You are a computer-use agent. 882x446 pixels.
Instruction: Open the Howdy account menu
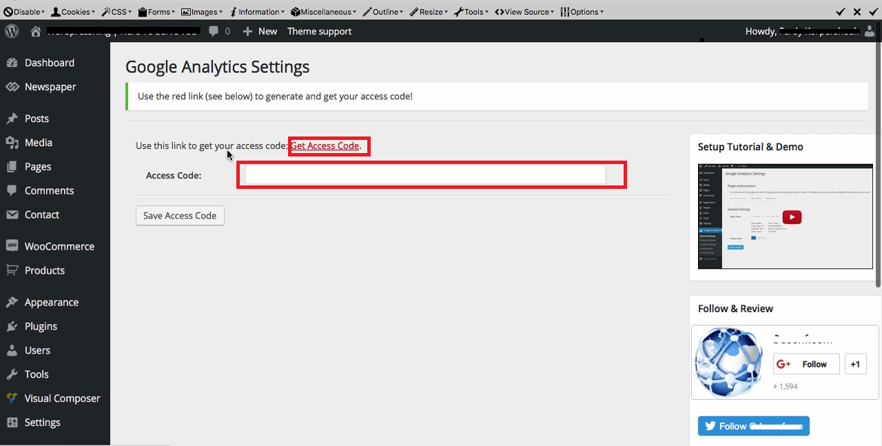coord(811,31)
